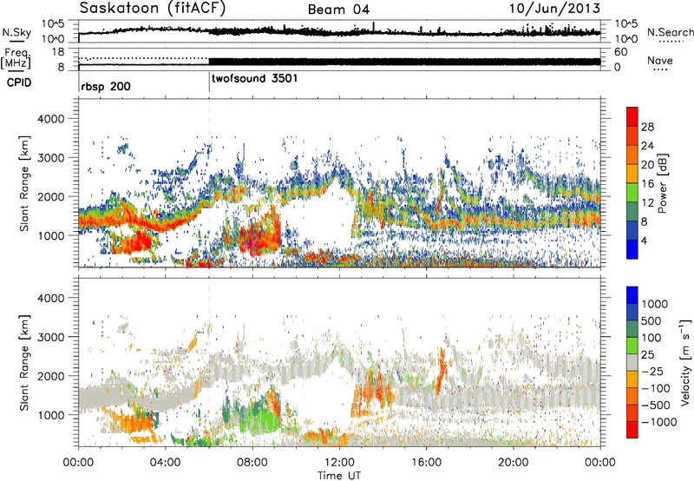Click the 'N.Sky' legend label
This screenshot has height=481, width=694.
click(x=16, y=32)
